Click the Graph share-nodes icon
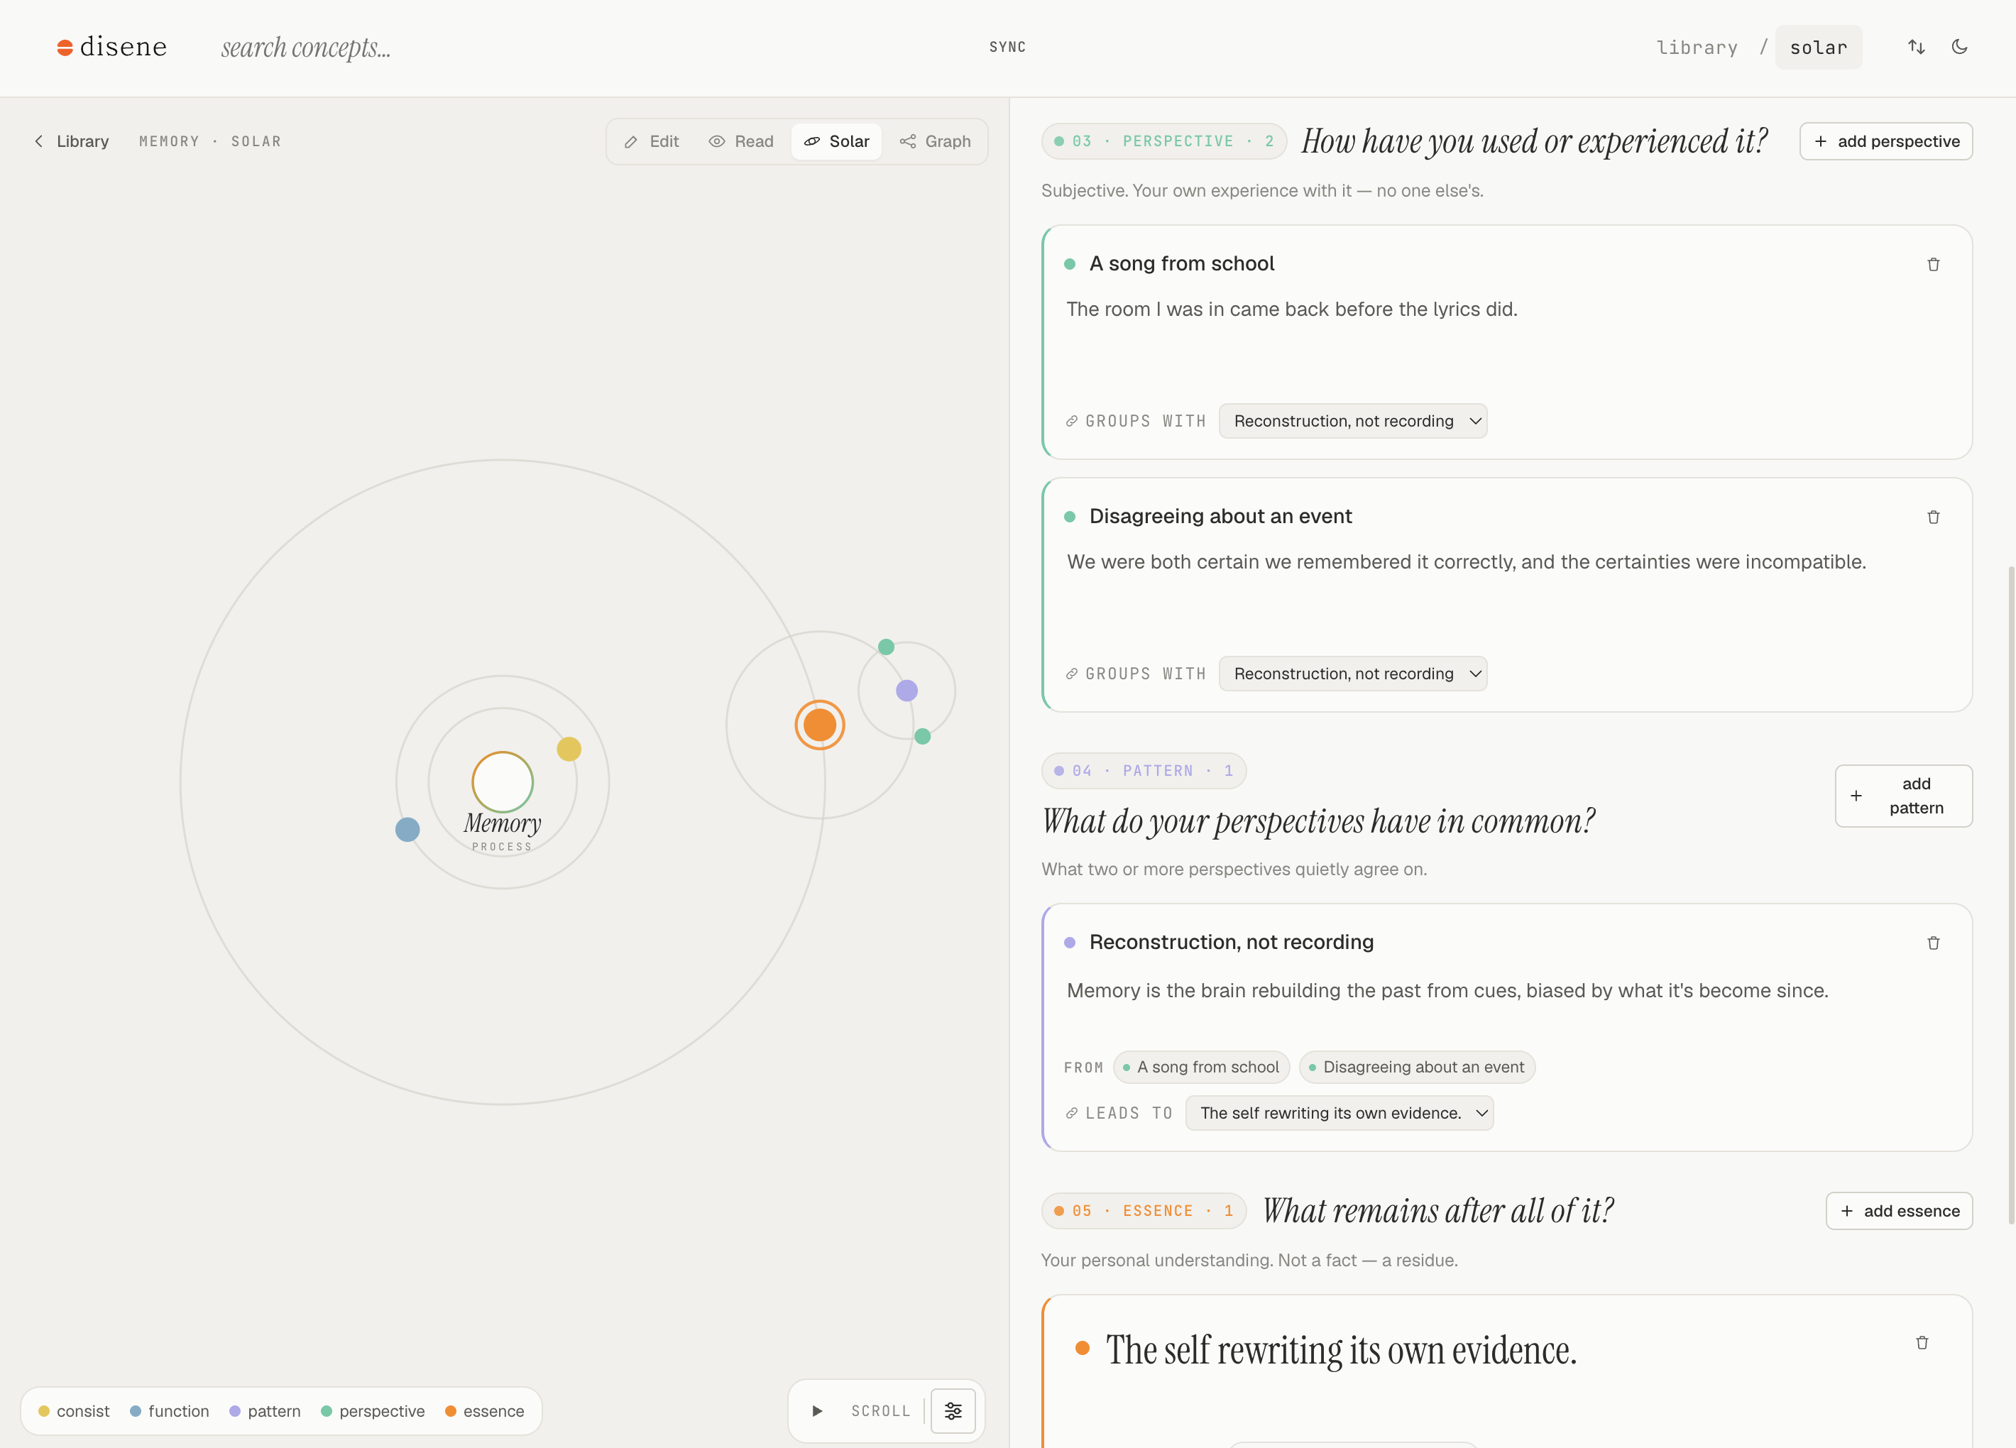This screenshot has height=1448, width=2016. tap(908, 141)
